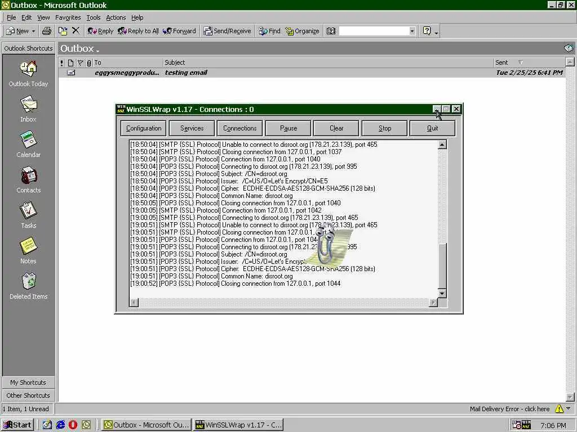Open the File menu

11,17
